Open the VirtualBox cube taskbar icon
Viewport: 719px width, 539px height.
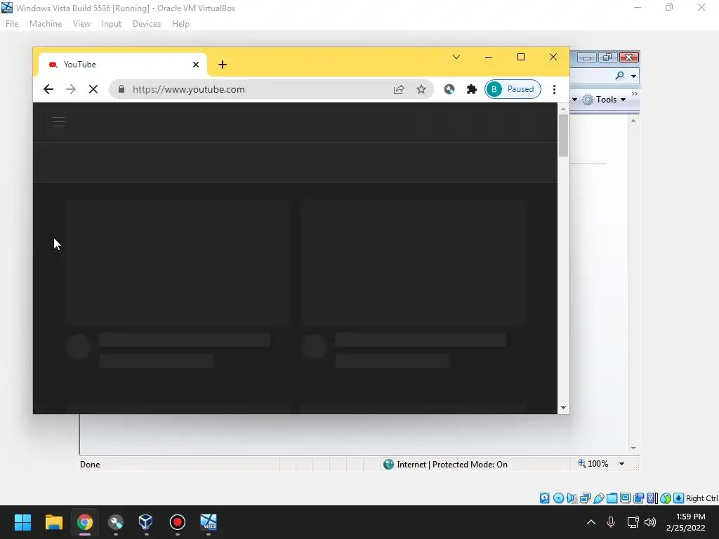[x=146, y=522]
